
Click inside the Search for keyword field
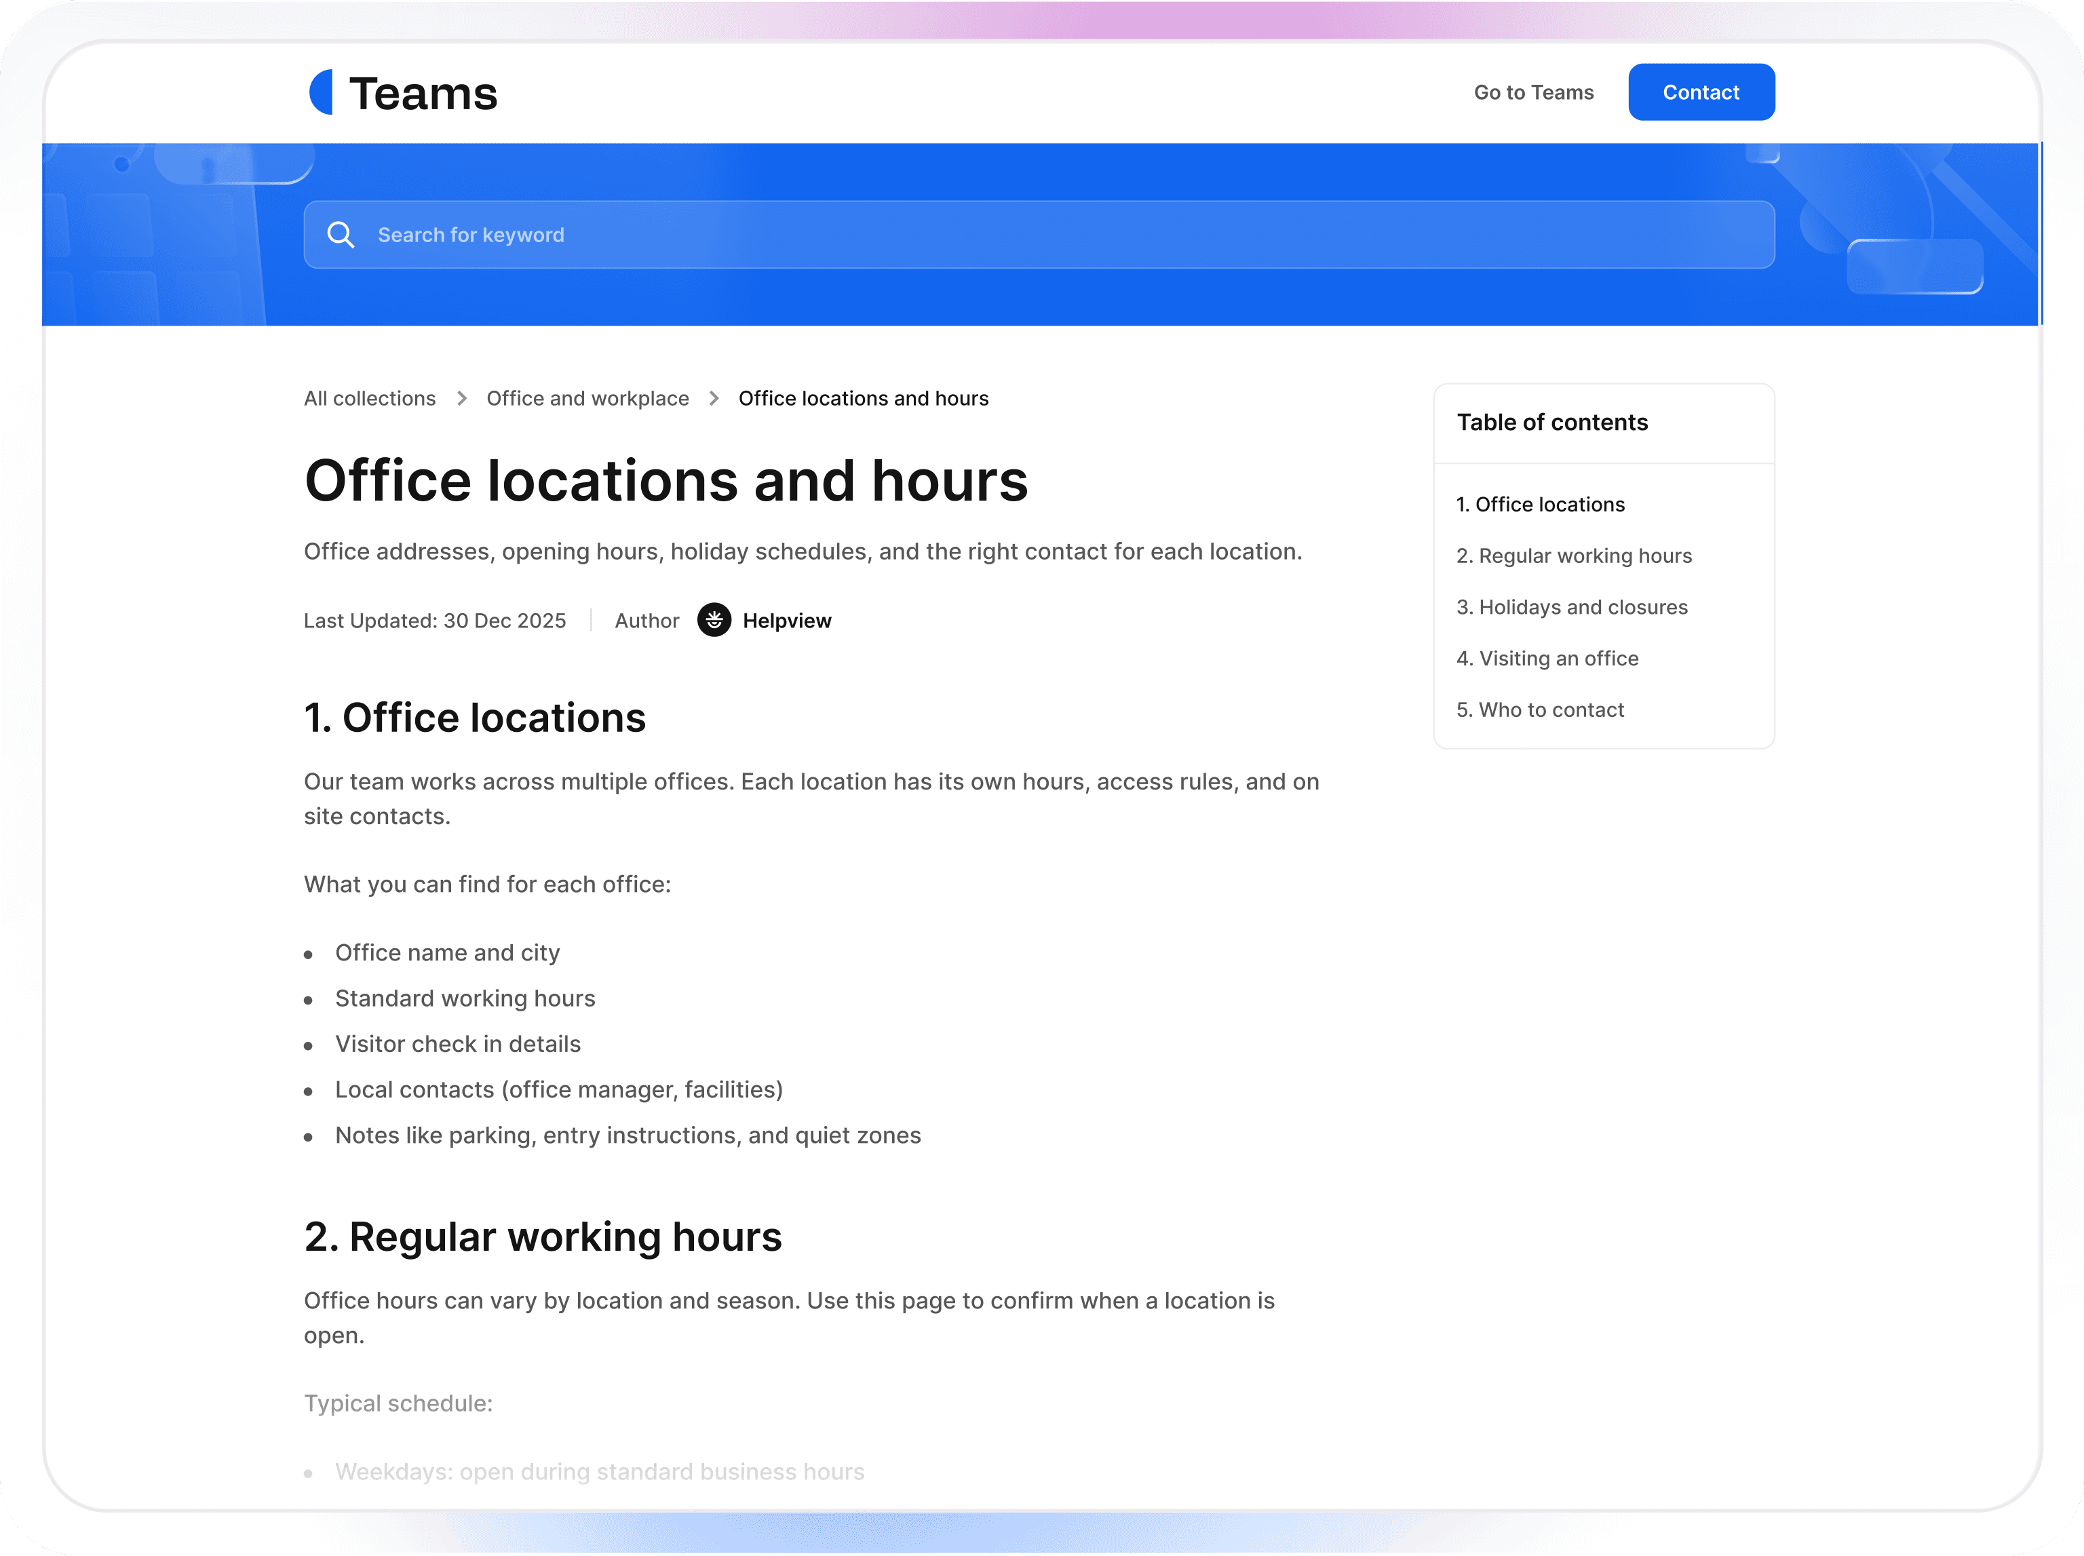(x=754, y=235)
